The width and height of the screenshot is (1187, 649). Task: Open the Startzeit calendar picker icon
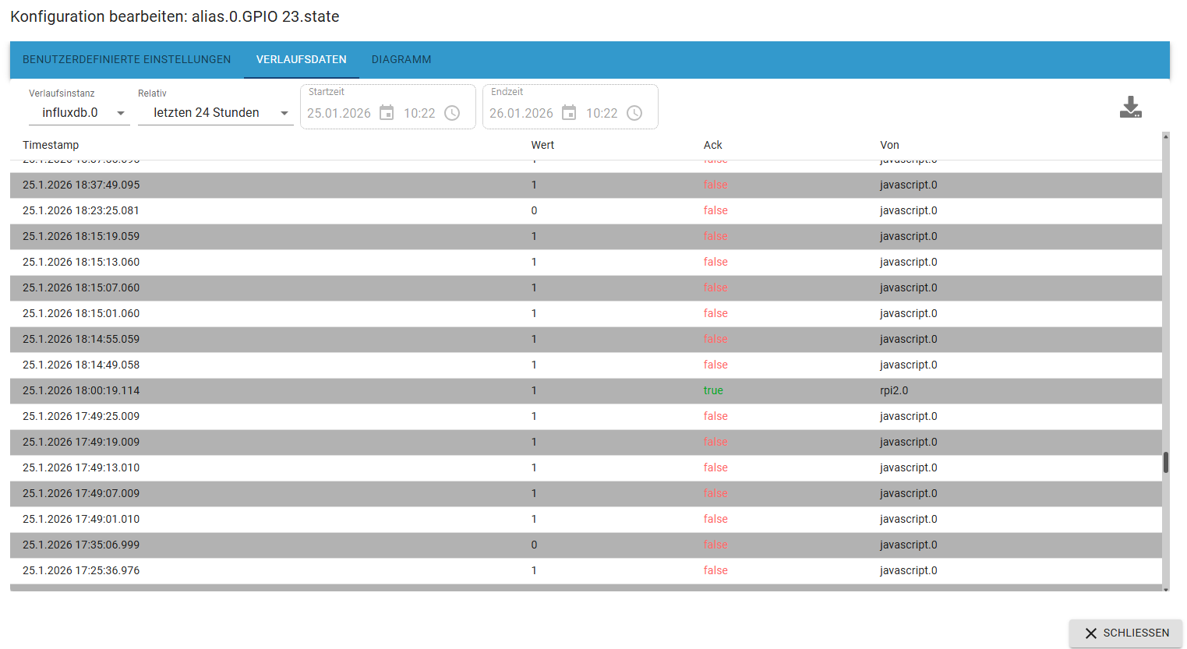click(x=387, y=113)
